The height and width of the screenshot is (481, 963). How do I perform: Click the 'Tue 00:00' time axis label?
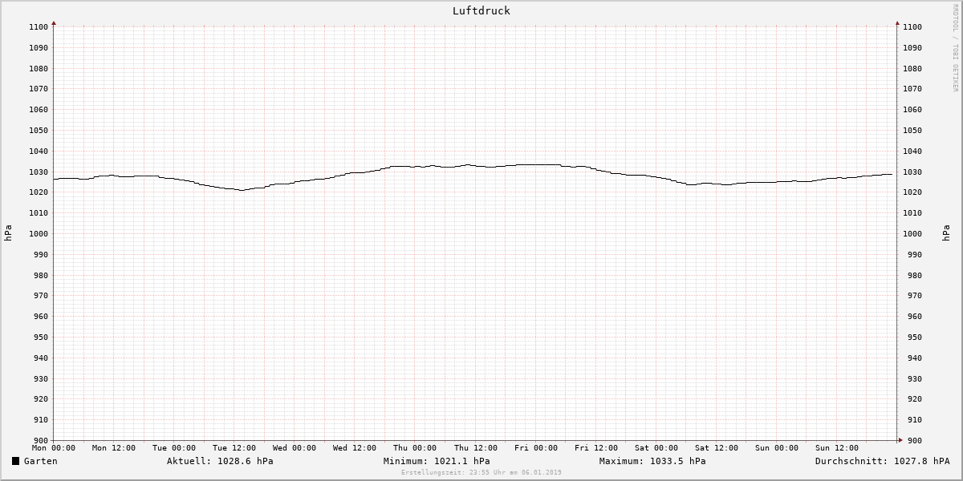click(174, 448)
